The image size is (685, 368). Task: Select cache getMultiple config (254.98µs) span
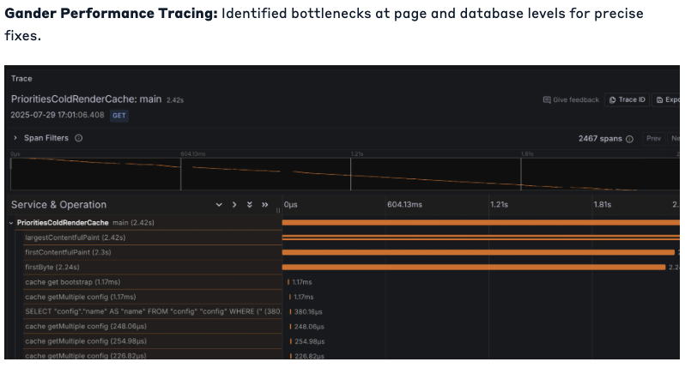coord(153,341)
